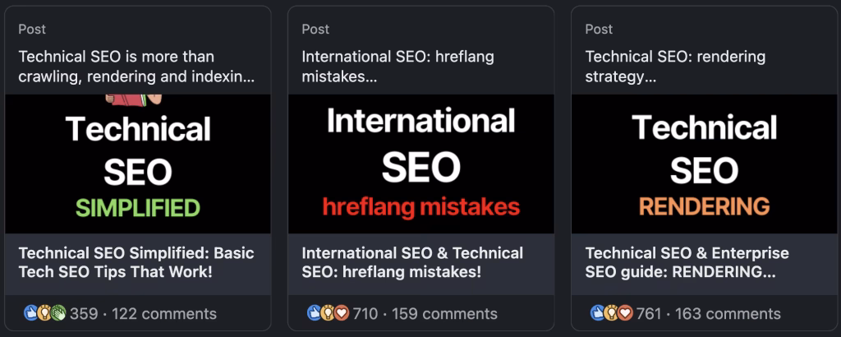The width and height of the screenshot is (841, 337).
Task: Open the International SEO hreflang mistakes thumbnail
Action: pos(420,164)
